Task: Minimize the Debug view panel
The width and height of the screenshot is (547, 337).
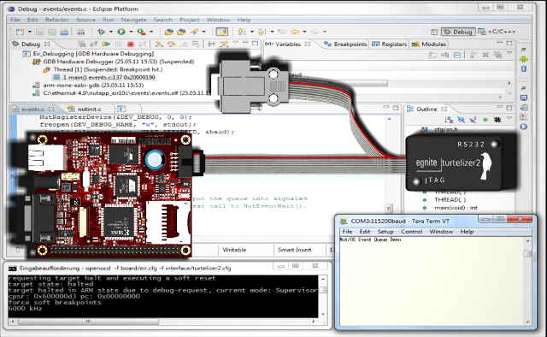Action: pyautogui.click(x=245, y=43)
